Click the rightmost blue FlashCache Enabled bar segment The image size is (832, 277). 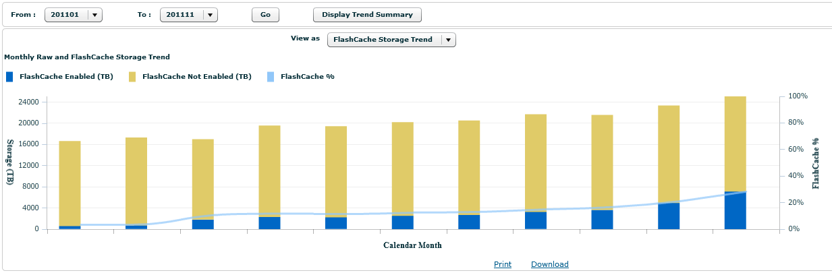pos(735,210)
